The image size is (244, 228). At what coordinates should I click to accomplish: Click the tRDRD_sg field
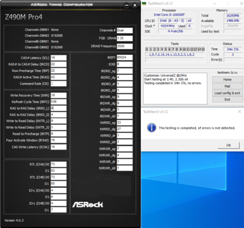pos(125,71)
